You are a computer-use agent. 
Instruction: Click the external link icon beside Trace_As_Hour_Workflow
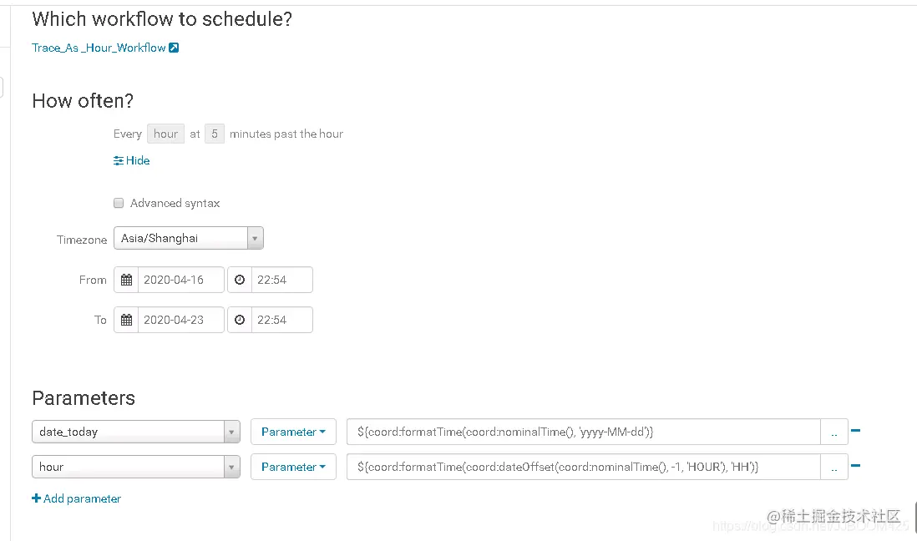pos(174,48)
